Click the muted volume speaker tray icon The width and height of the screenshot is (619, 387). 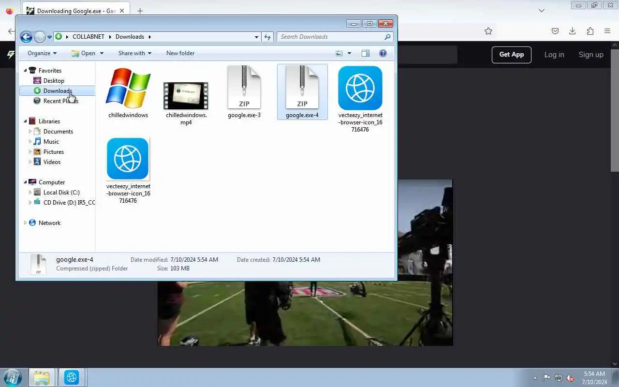[571, 378]
